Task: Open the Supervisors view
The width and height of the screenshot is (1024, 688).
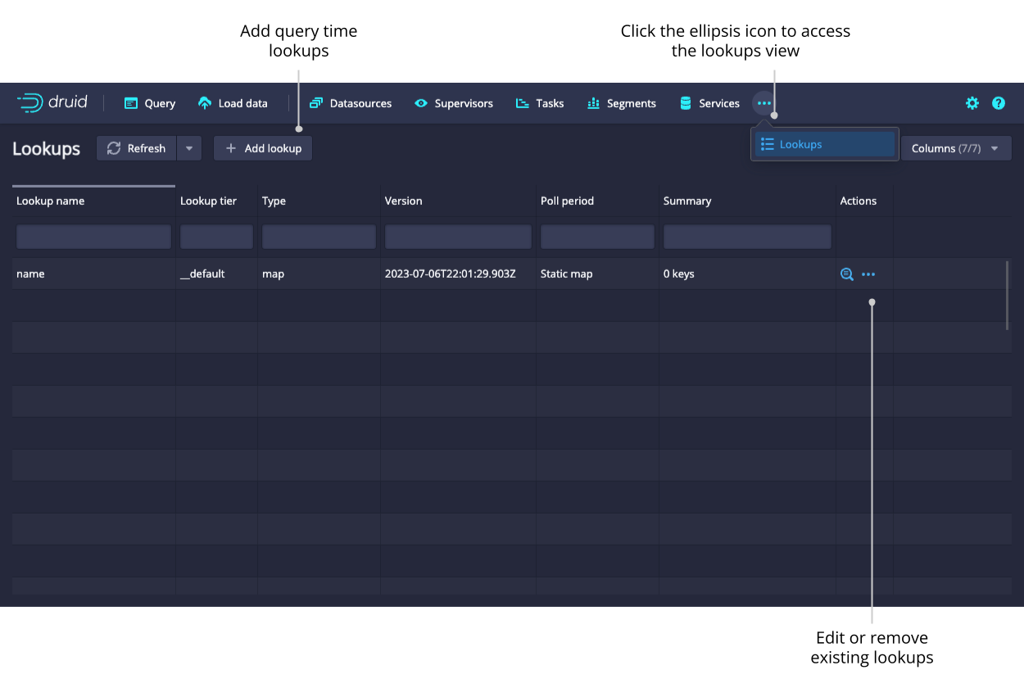Action: click(x=454, y=103)
